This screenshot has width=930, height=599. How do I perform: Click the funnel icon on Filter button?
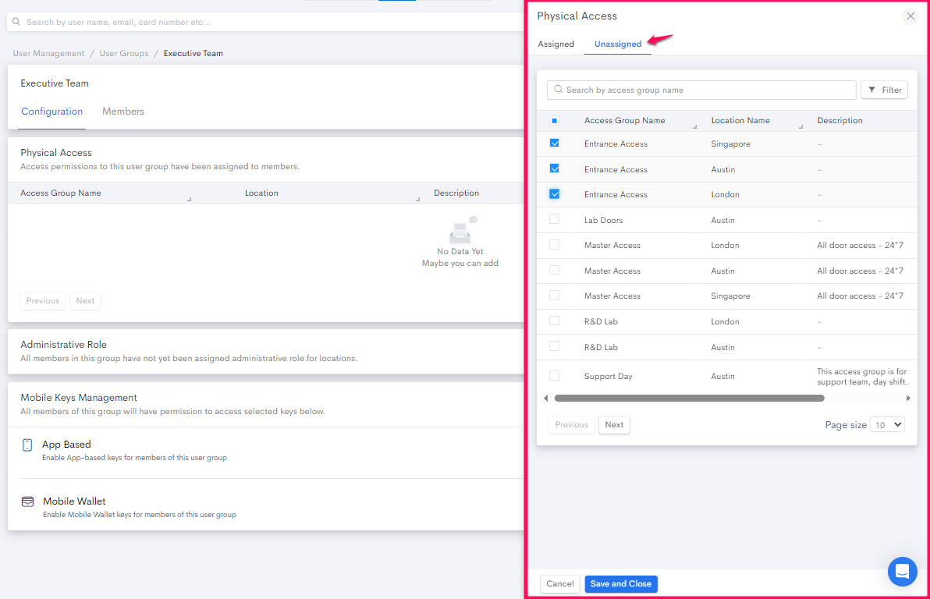click(872, 90)
